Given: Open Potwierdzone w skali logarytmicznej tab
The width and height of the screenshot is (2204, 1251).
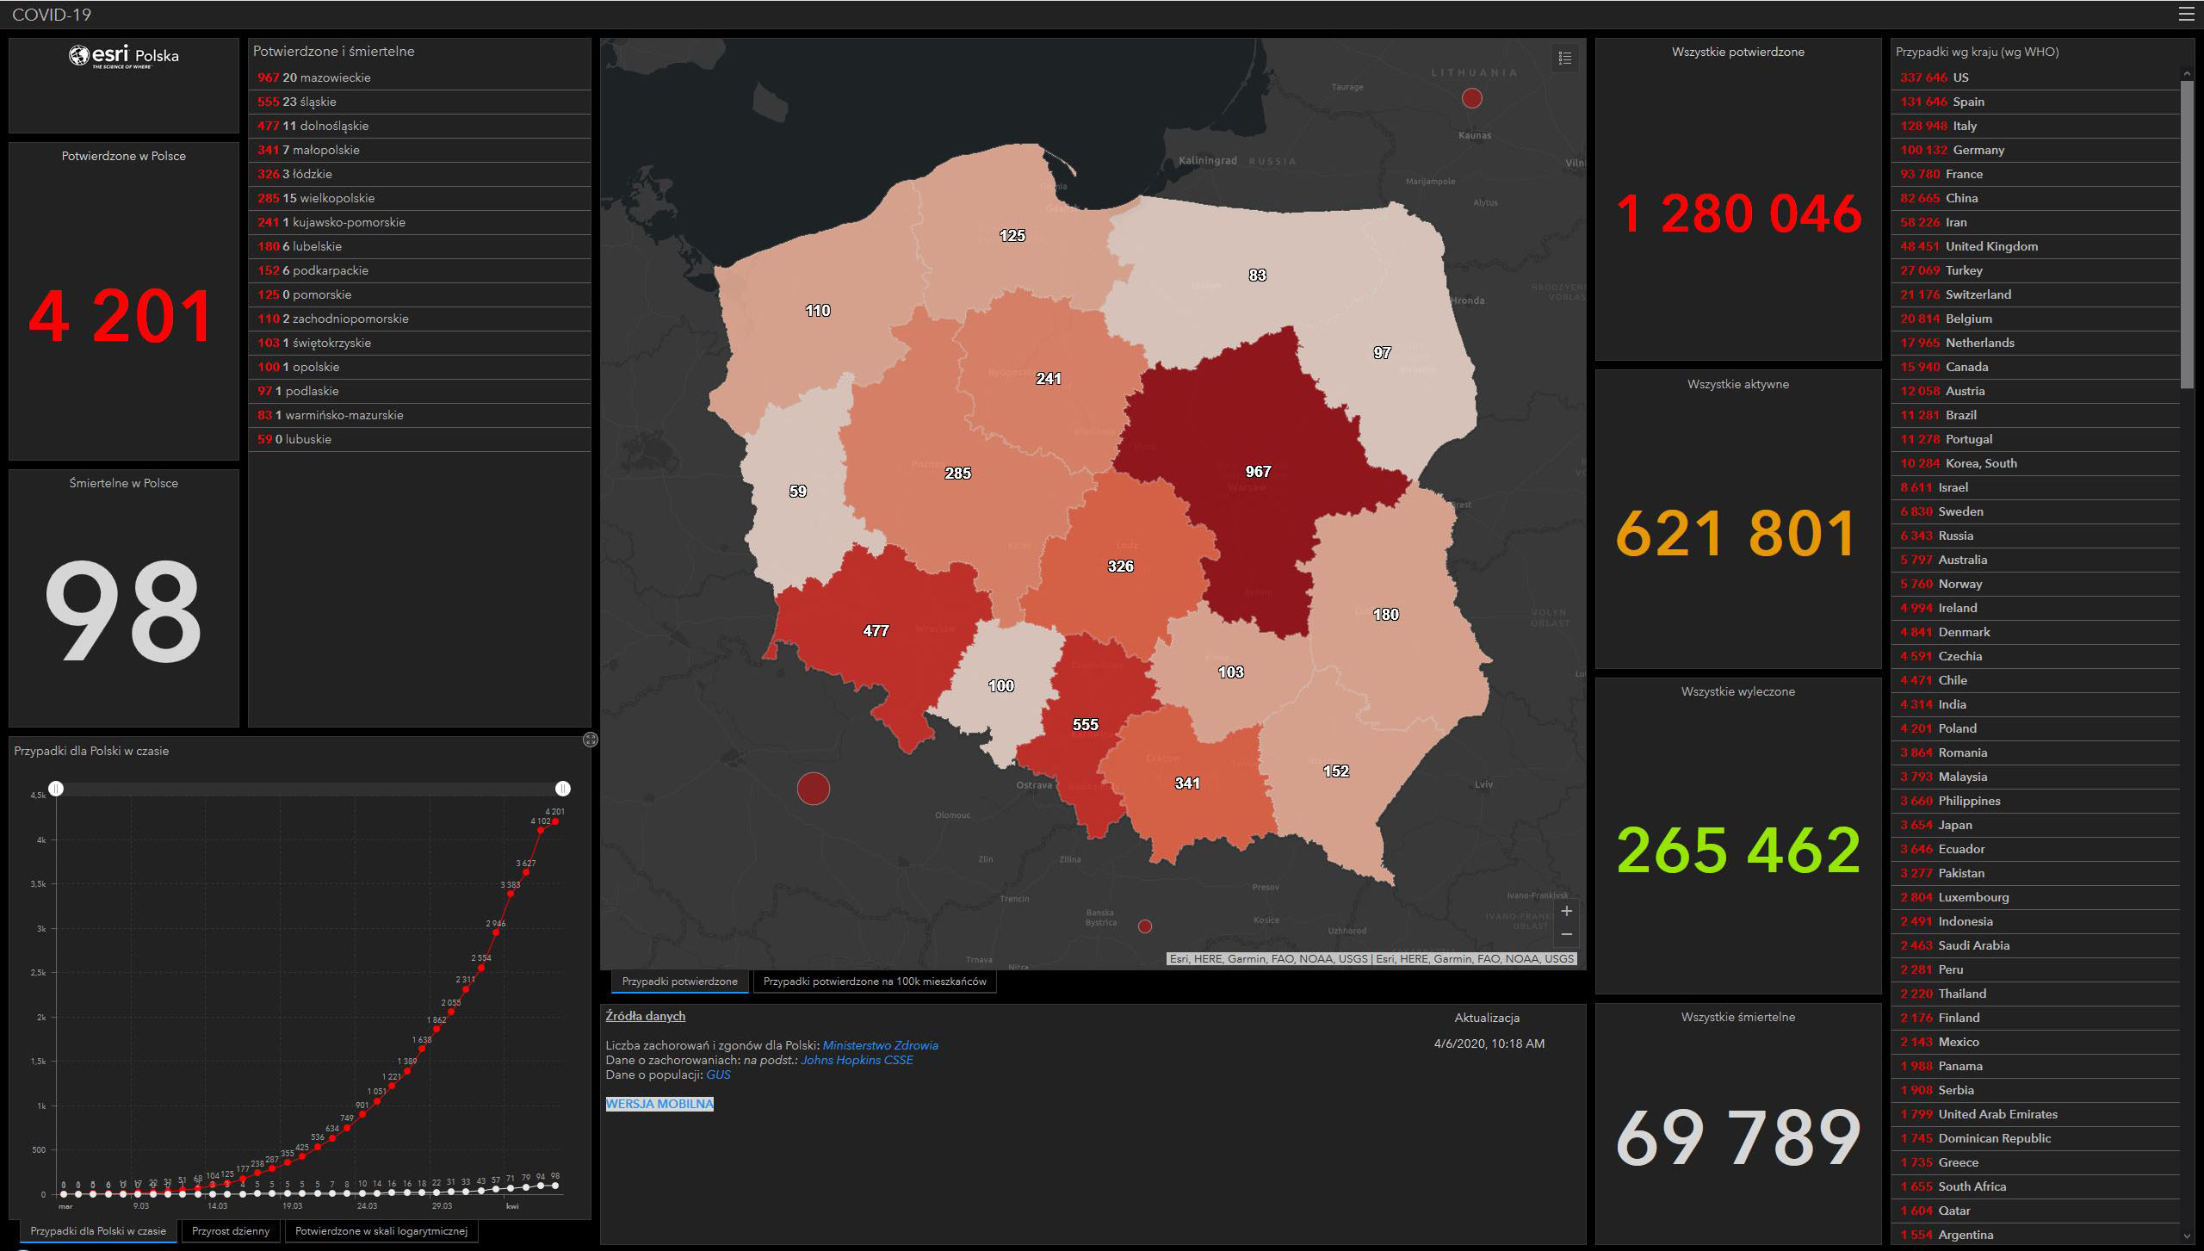Looking at the screenshot, I should pyautogui.click(x=381, y=1231).
